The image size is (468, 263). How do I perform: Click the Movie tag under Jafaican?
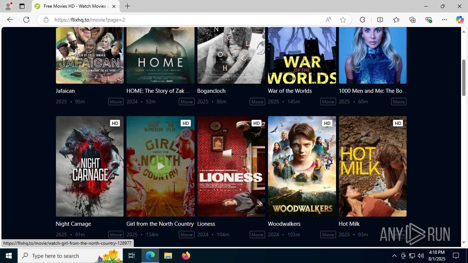click(116, 102)
